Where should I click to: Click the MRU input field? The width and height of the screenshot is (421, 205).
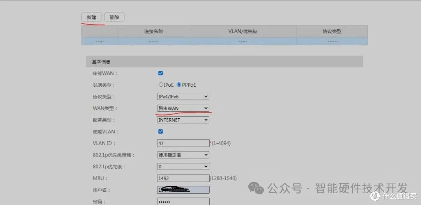click(x=183, y=178)
